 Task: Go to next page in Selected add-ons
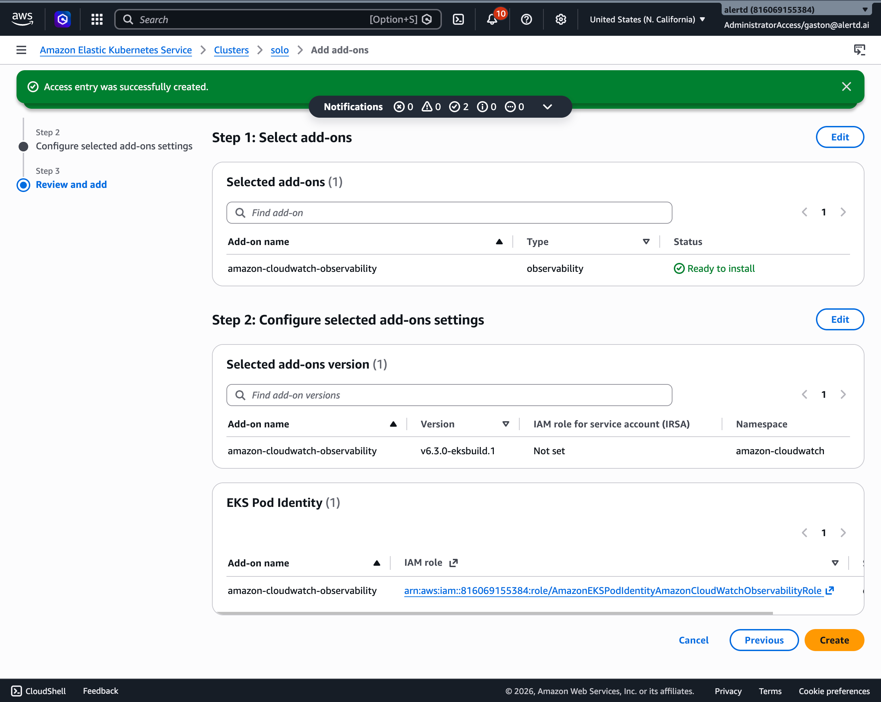tap(843, 212)
